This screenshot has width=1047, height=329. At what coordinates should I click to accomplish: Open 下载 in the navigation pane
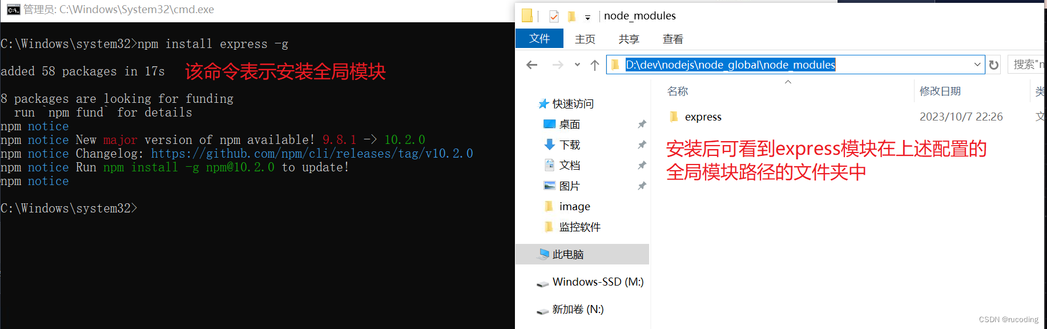pyautogui.click(x=570, y=145)
